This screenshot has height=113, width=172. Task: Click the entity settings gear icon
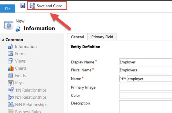tap(9, 25)
